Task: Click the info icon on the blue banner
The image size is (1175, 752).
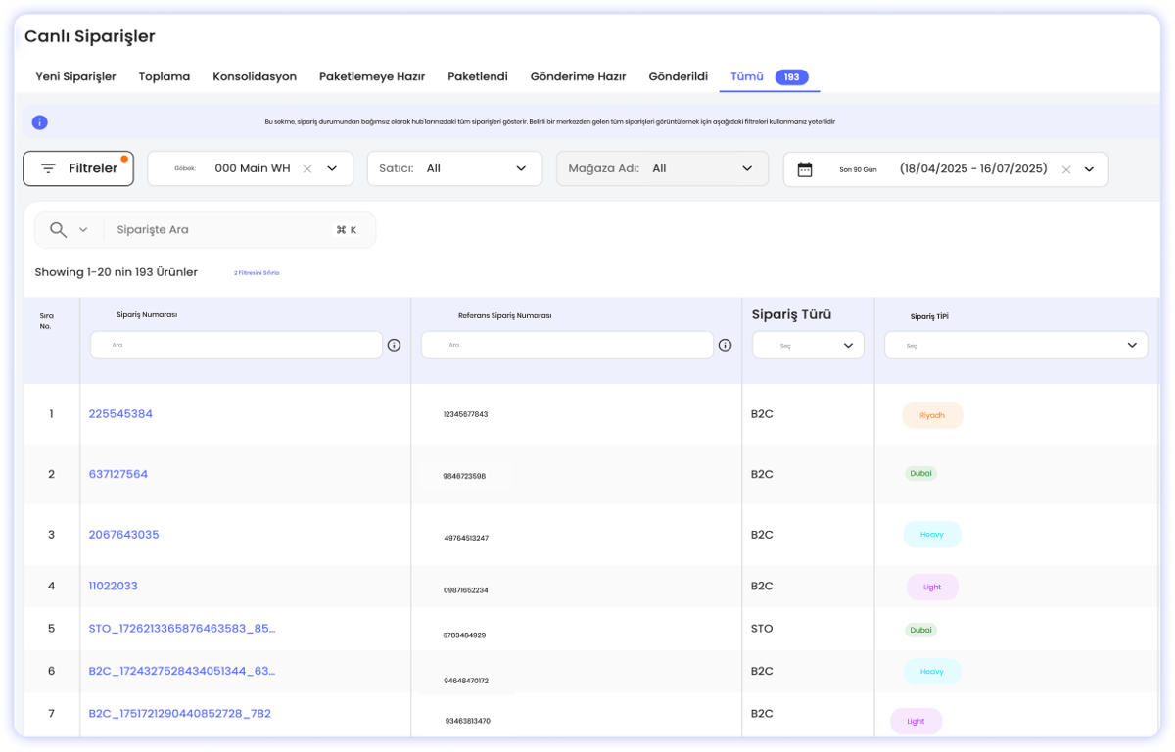Action: point(38,123)
